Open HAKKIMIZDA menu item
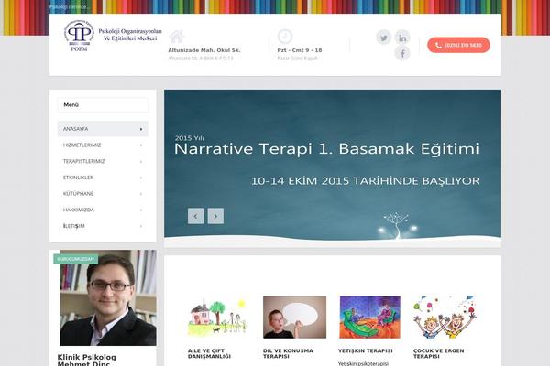 coord(103,210)
